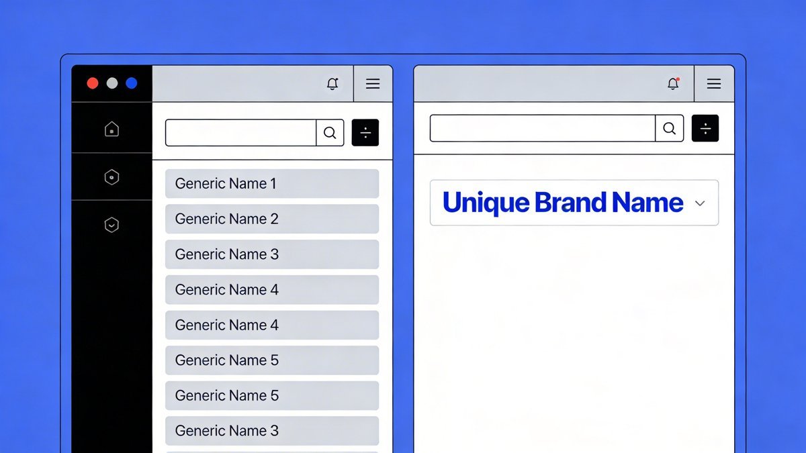Screen dimensions: 806x453
Task: Click the chevron next to Unique Brand Name
Action: [x=700, y=203]
